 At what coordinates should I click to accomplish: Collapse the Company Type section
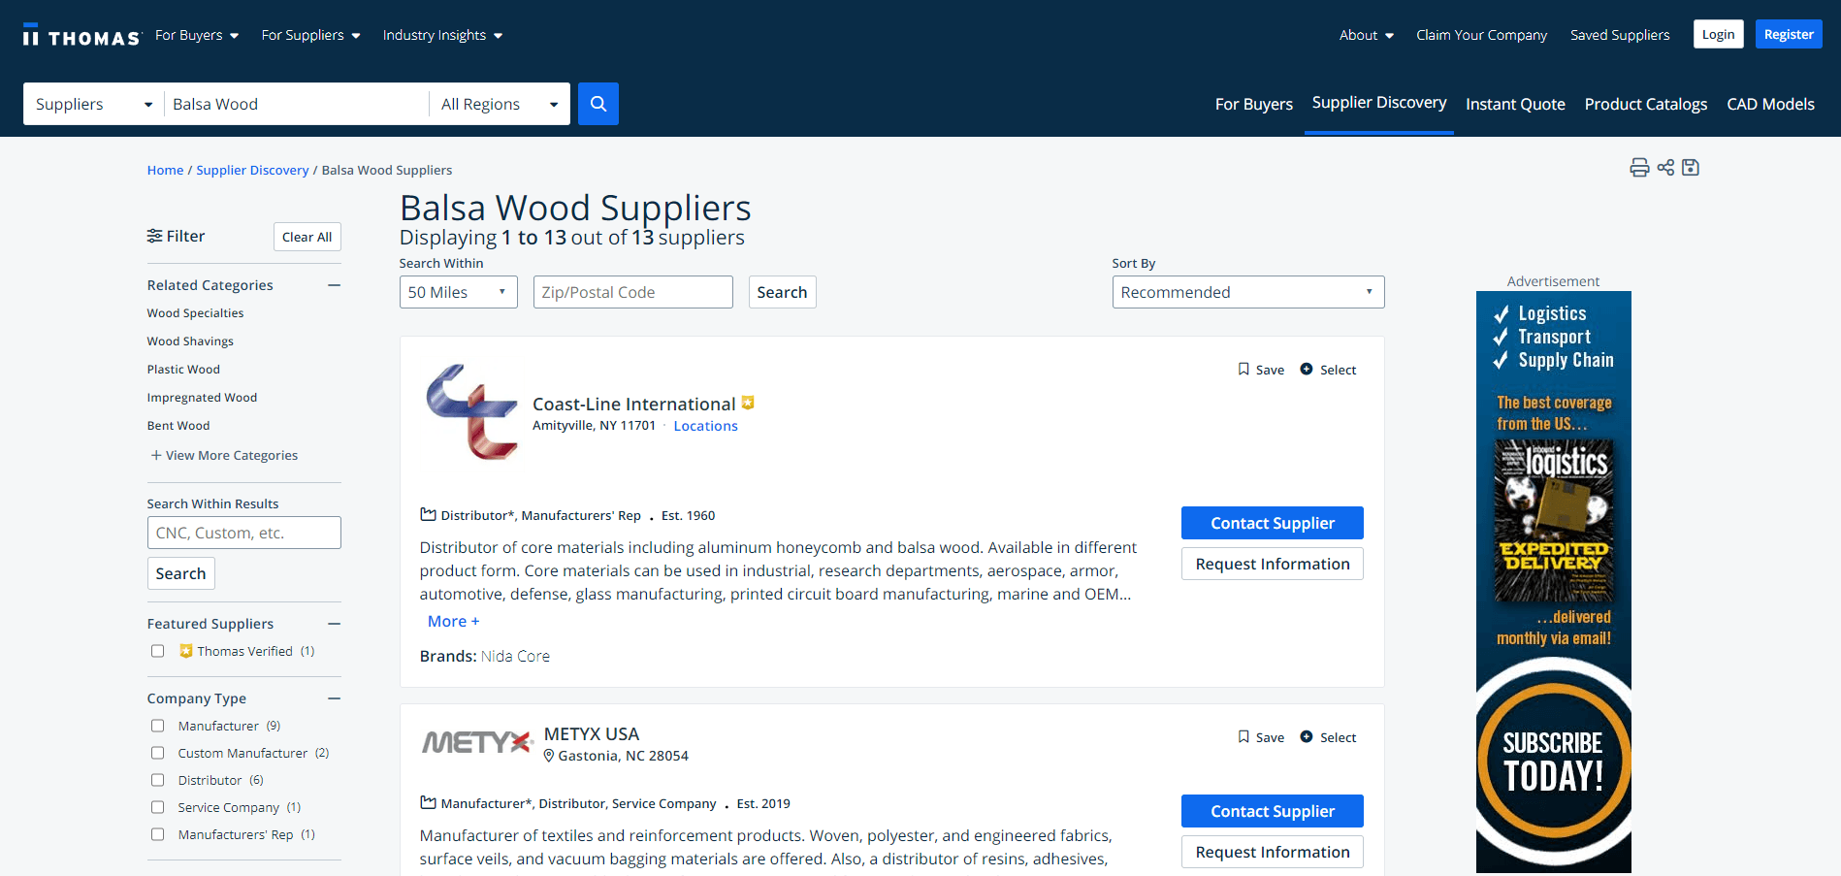[335, 698]
